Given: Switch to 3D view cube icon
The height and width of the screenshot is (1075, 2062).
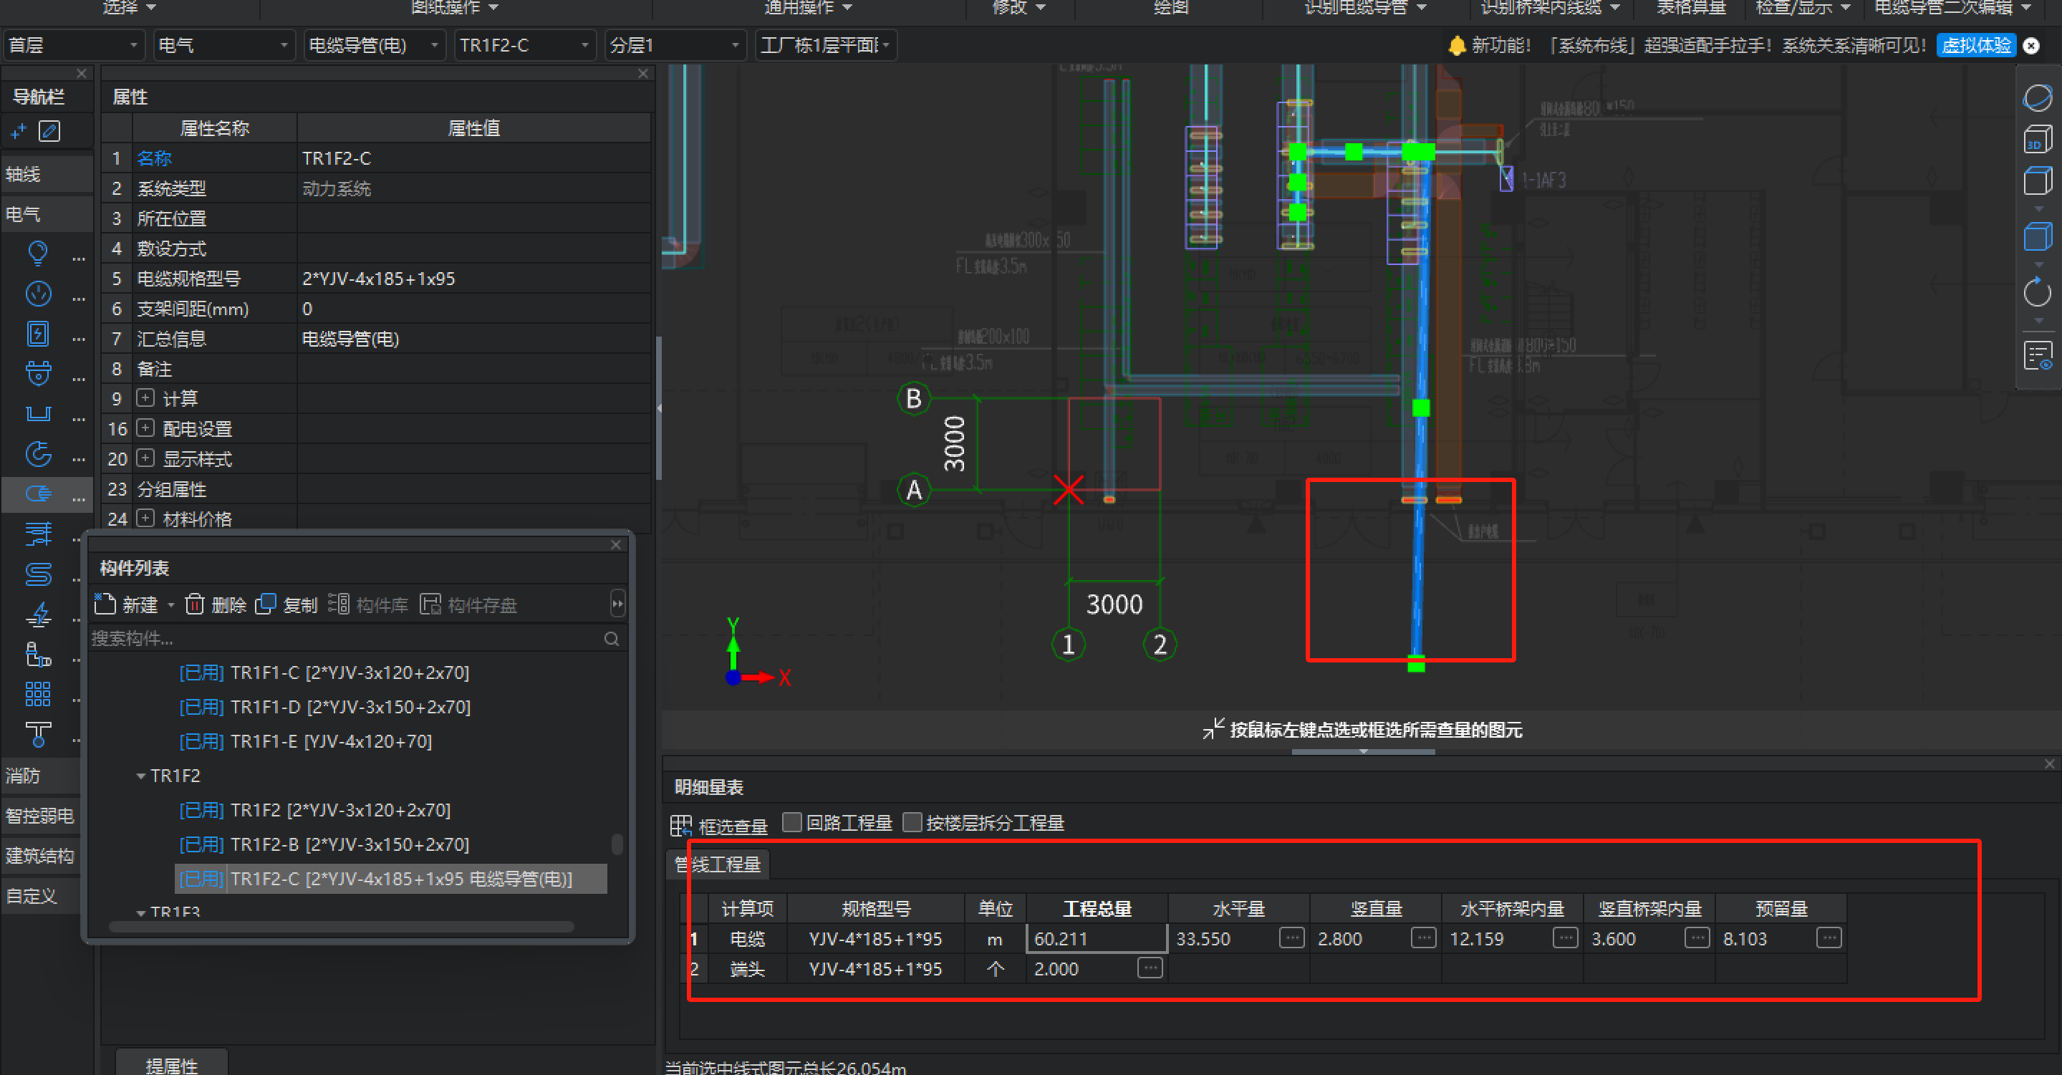Looking at the screenshot, I should (x=2037, y=139).
